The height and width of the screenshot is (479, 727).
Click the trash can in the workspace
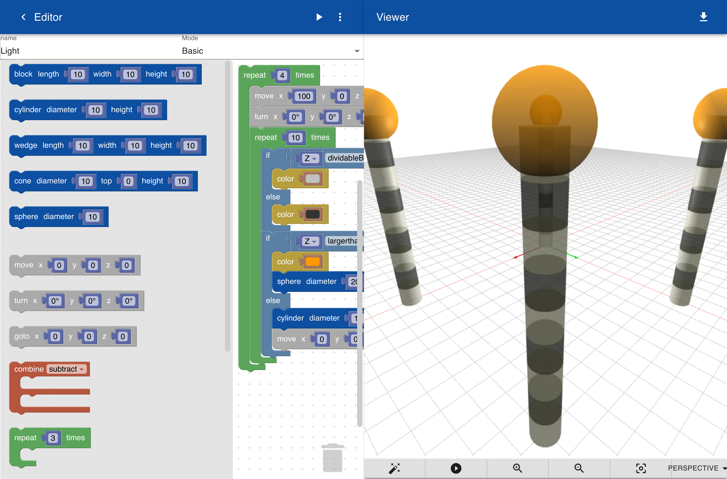332,458
